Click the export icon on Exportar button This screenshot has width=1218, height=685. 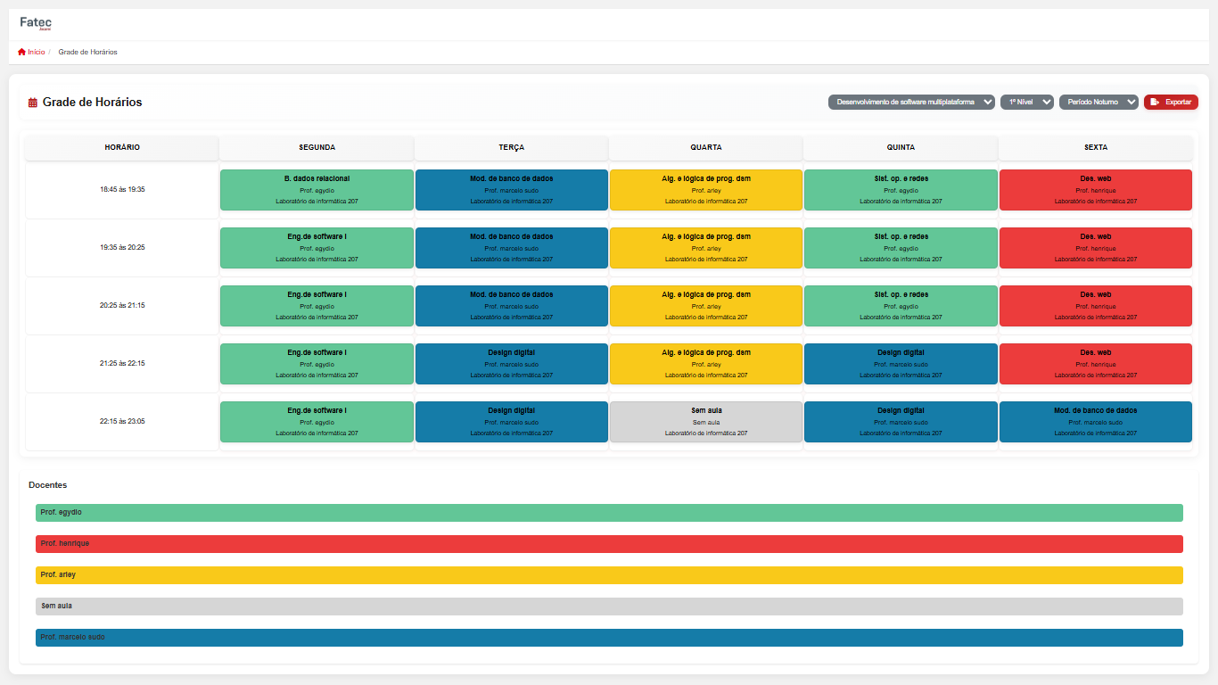coord(1155,103)
